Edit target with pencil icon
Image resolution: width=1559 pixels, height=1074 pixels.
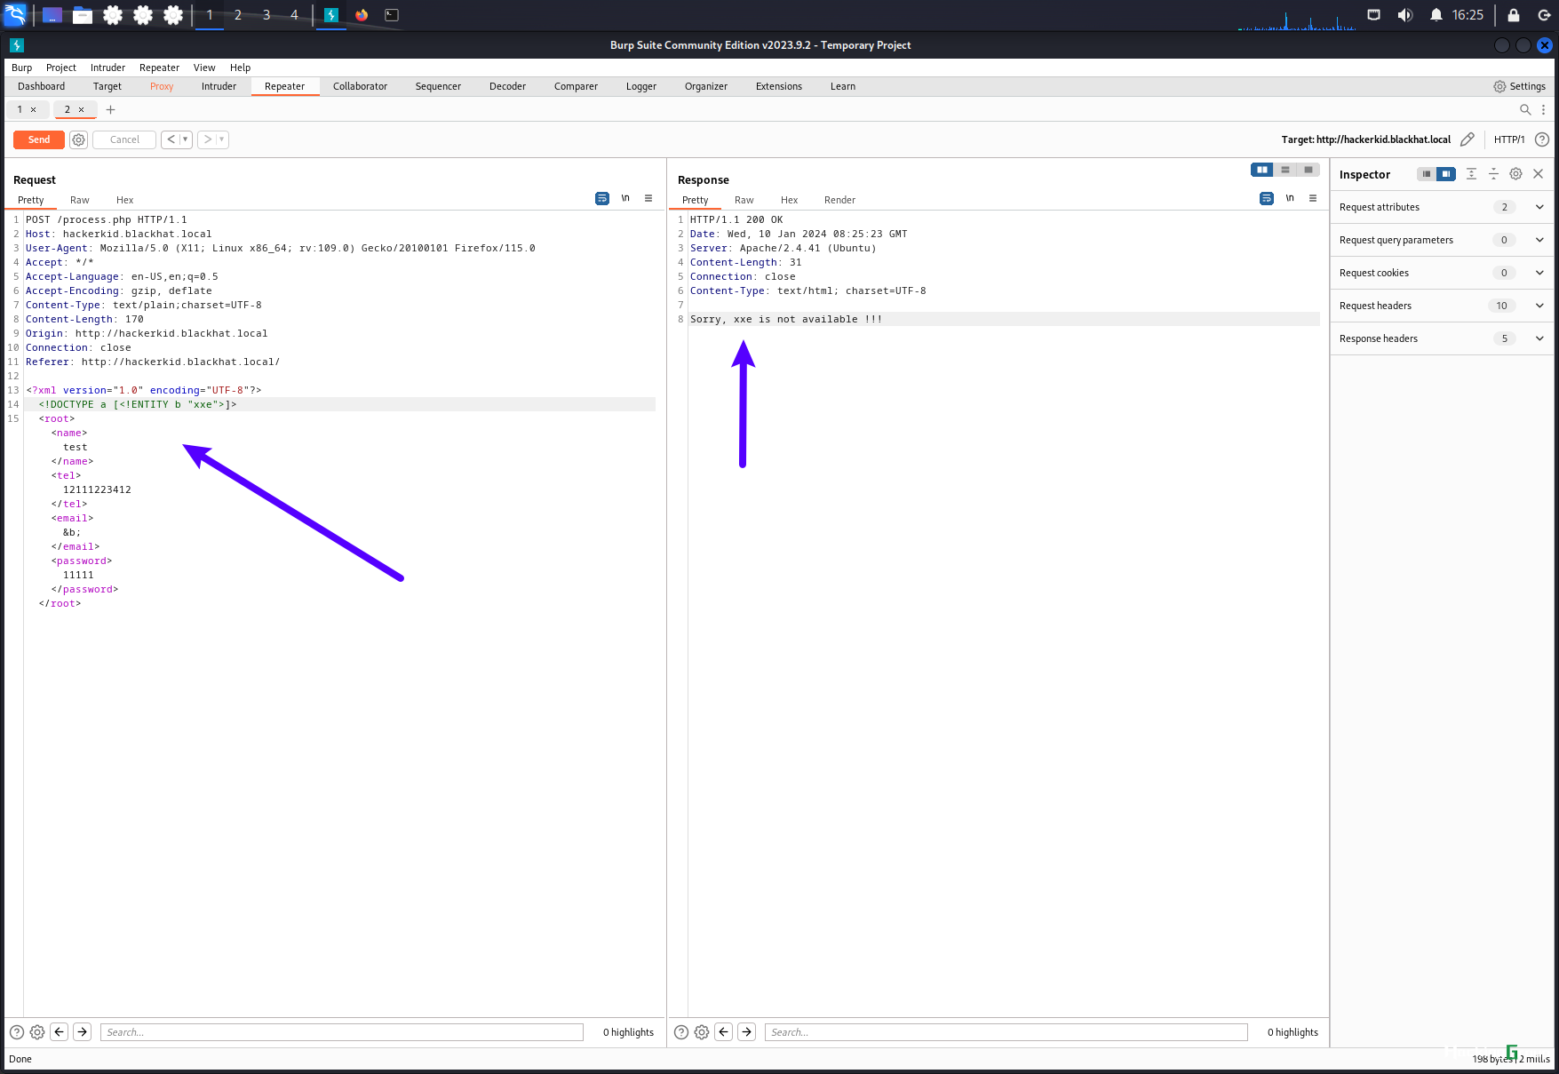tap(1468, 139)
